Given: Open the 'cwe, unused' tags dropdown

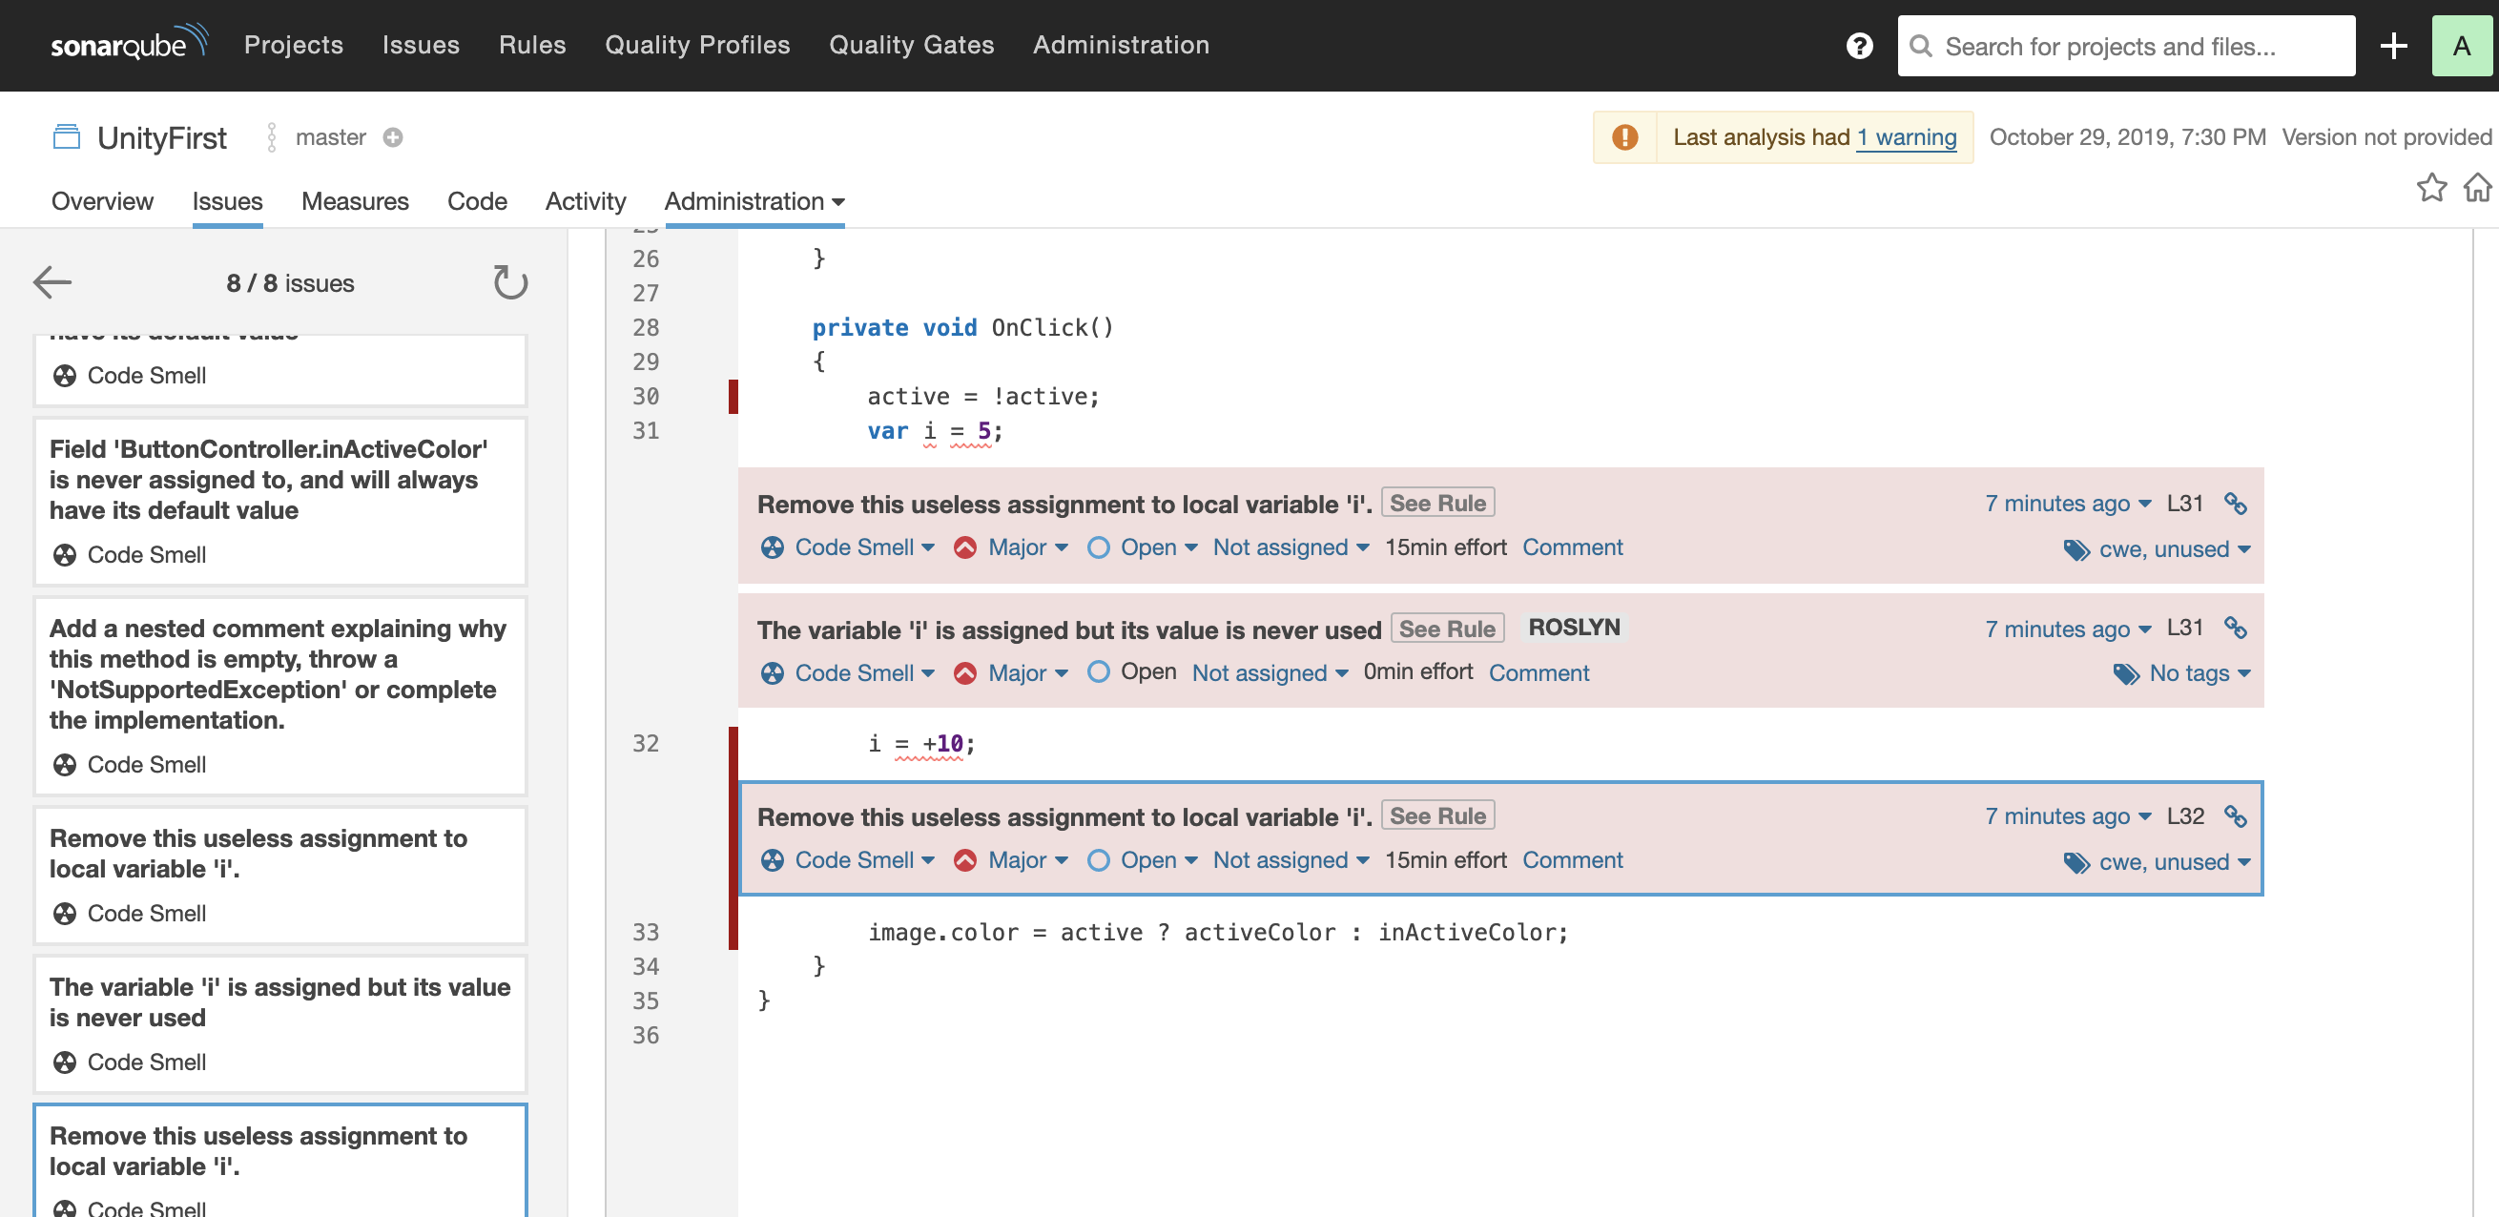Looking at the screenshot, I should pos(2172,548).
